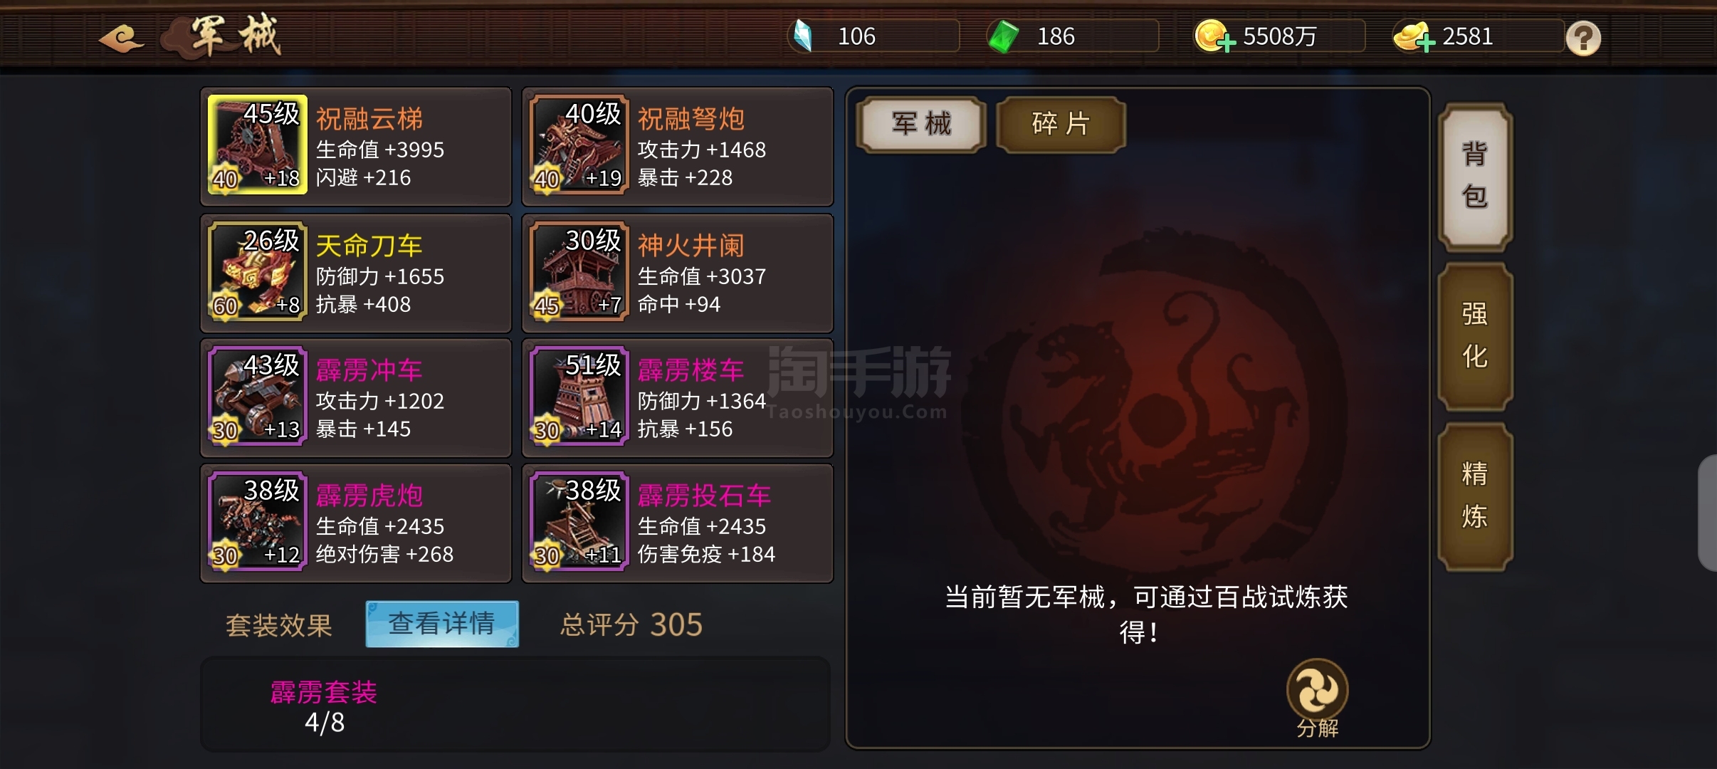Select the 祝融云梯 siege ladder icon

coord(257,145)
